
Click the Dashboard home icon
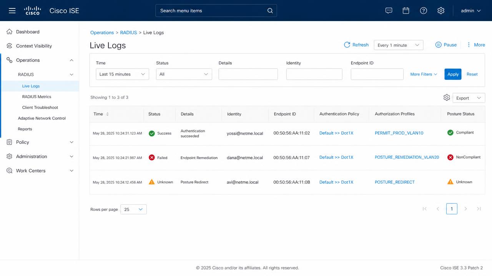(x=10, y=32)
